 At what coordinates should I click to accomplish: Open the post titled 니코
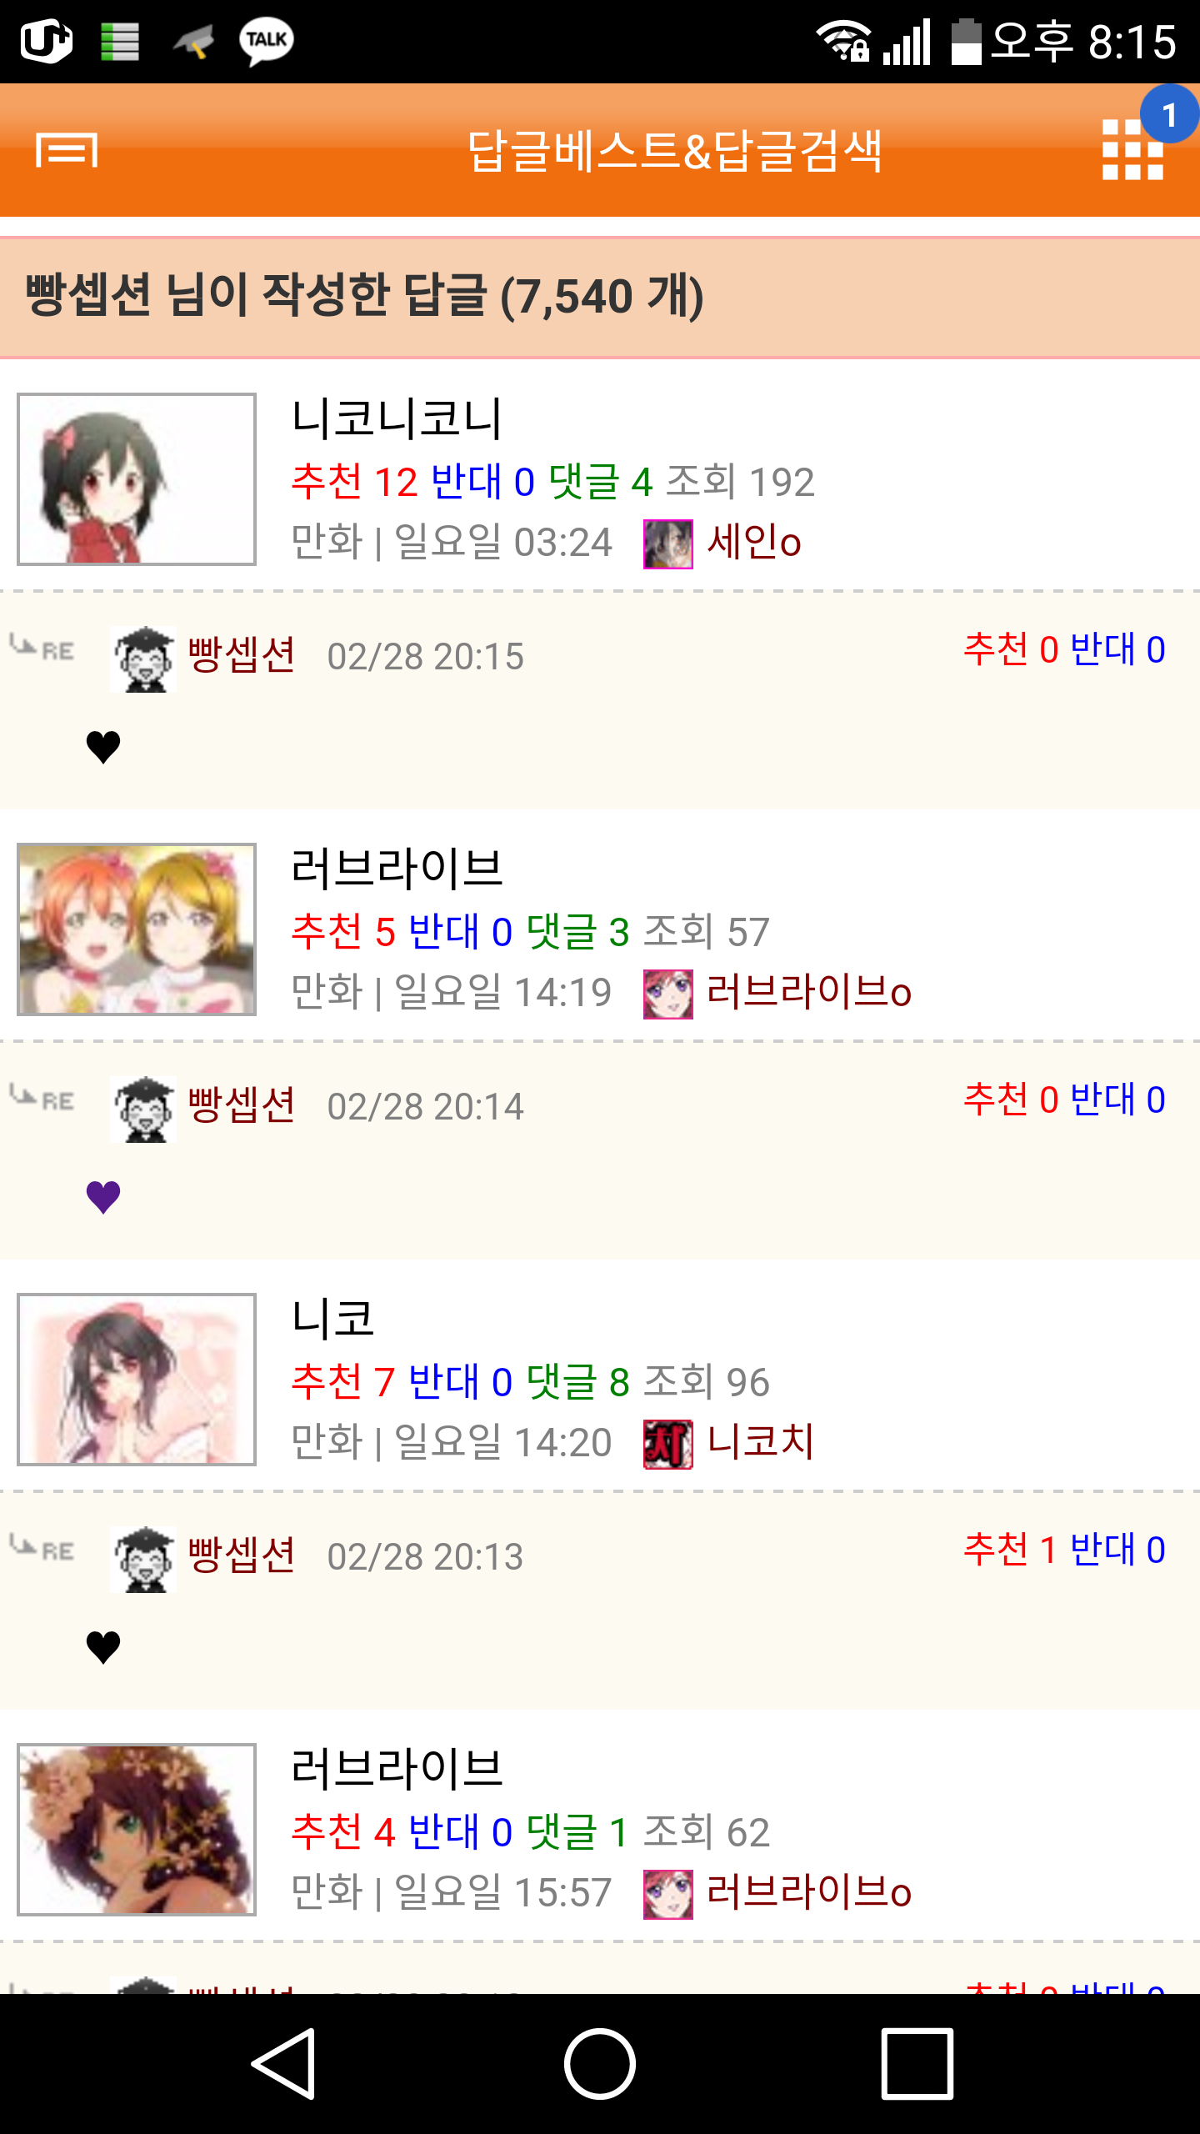tap(332, 1319)
